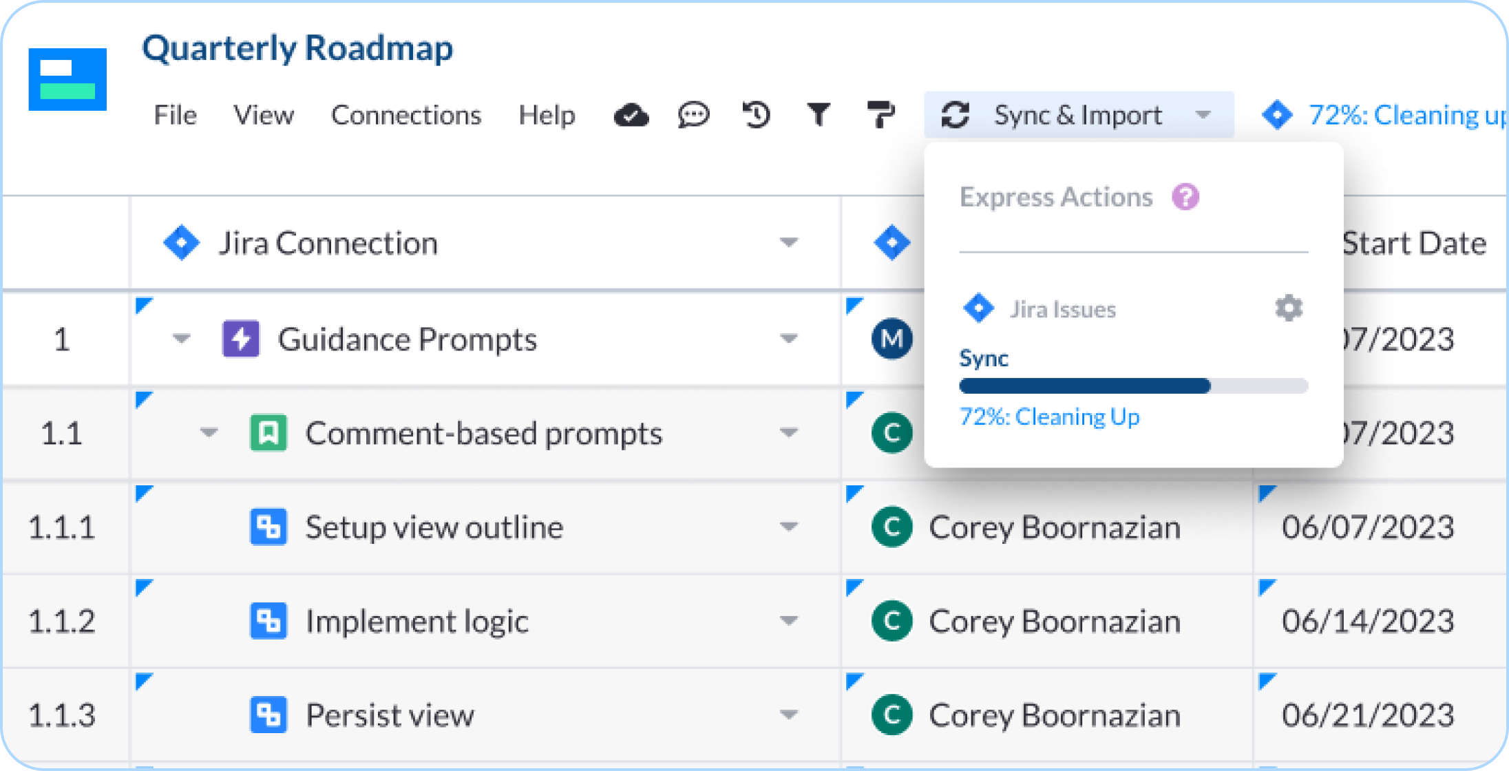Click the Comment-based prompts cell text
The width and height of the screenshot is (1509, 771).
click(x=484, y=434)
